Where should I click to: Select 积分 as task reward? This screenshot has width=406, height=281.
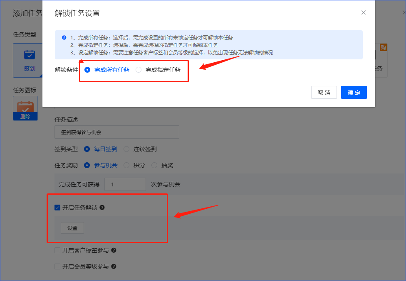[126, 165]
